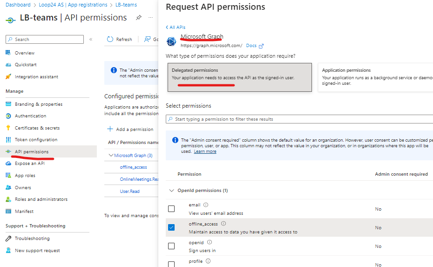This screenshot has height=267, width=433.
Task: Click the Owners people icon
Action: [8, 187]
